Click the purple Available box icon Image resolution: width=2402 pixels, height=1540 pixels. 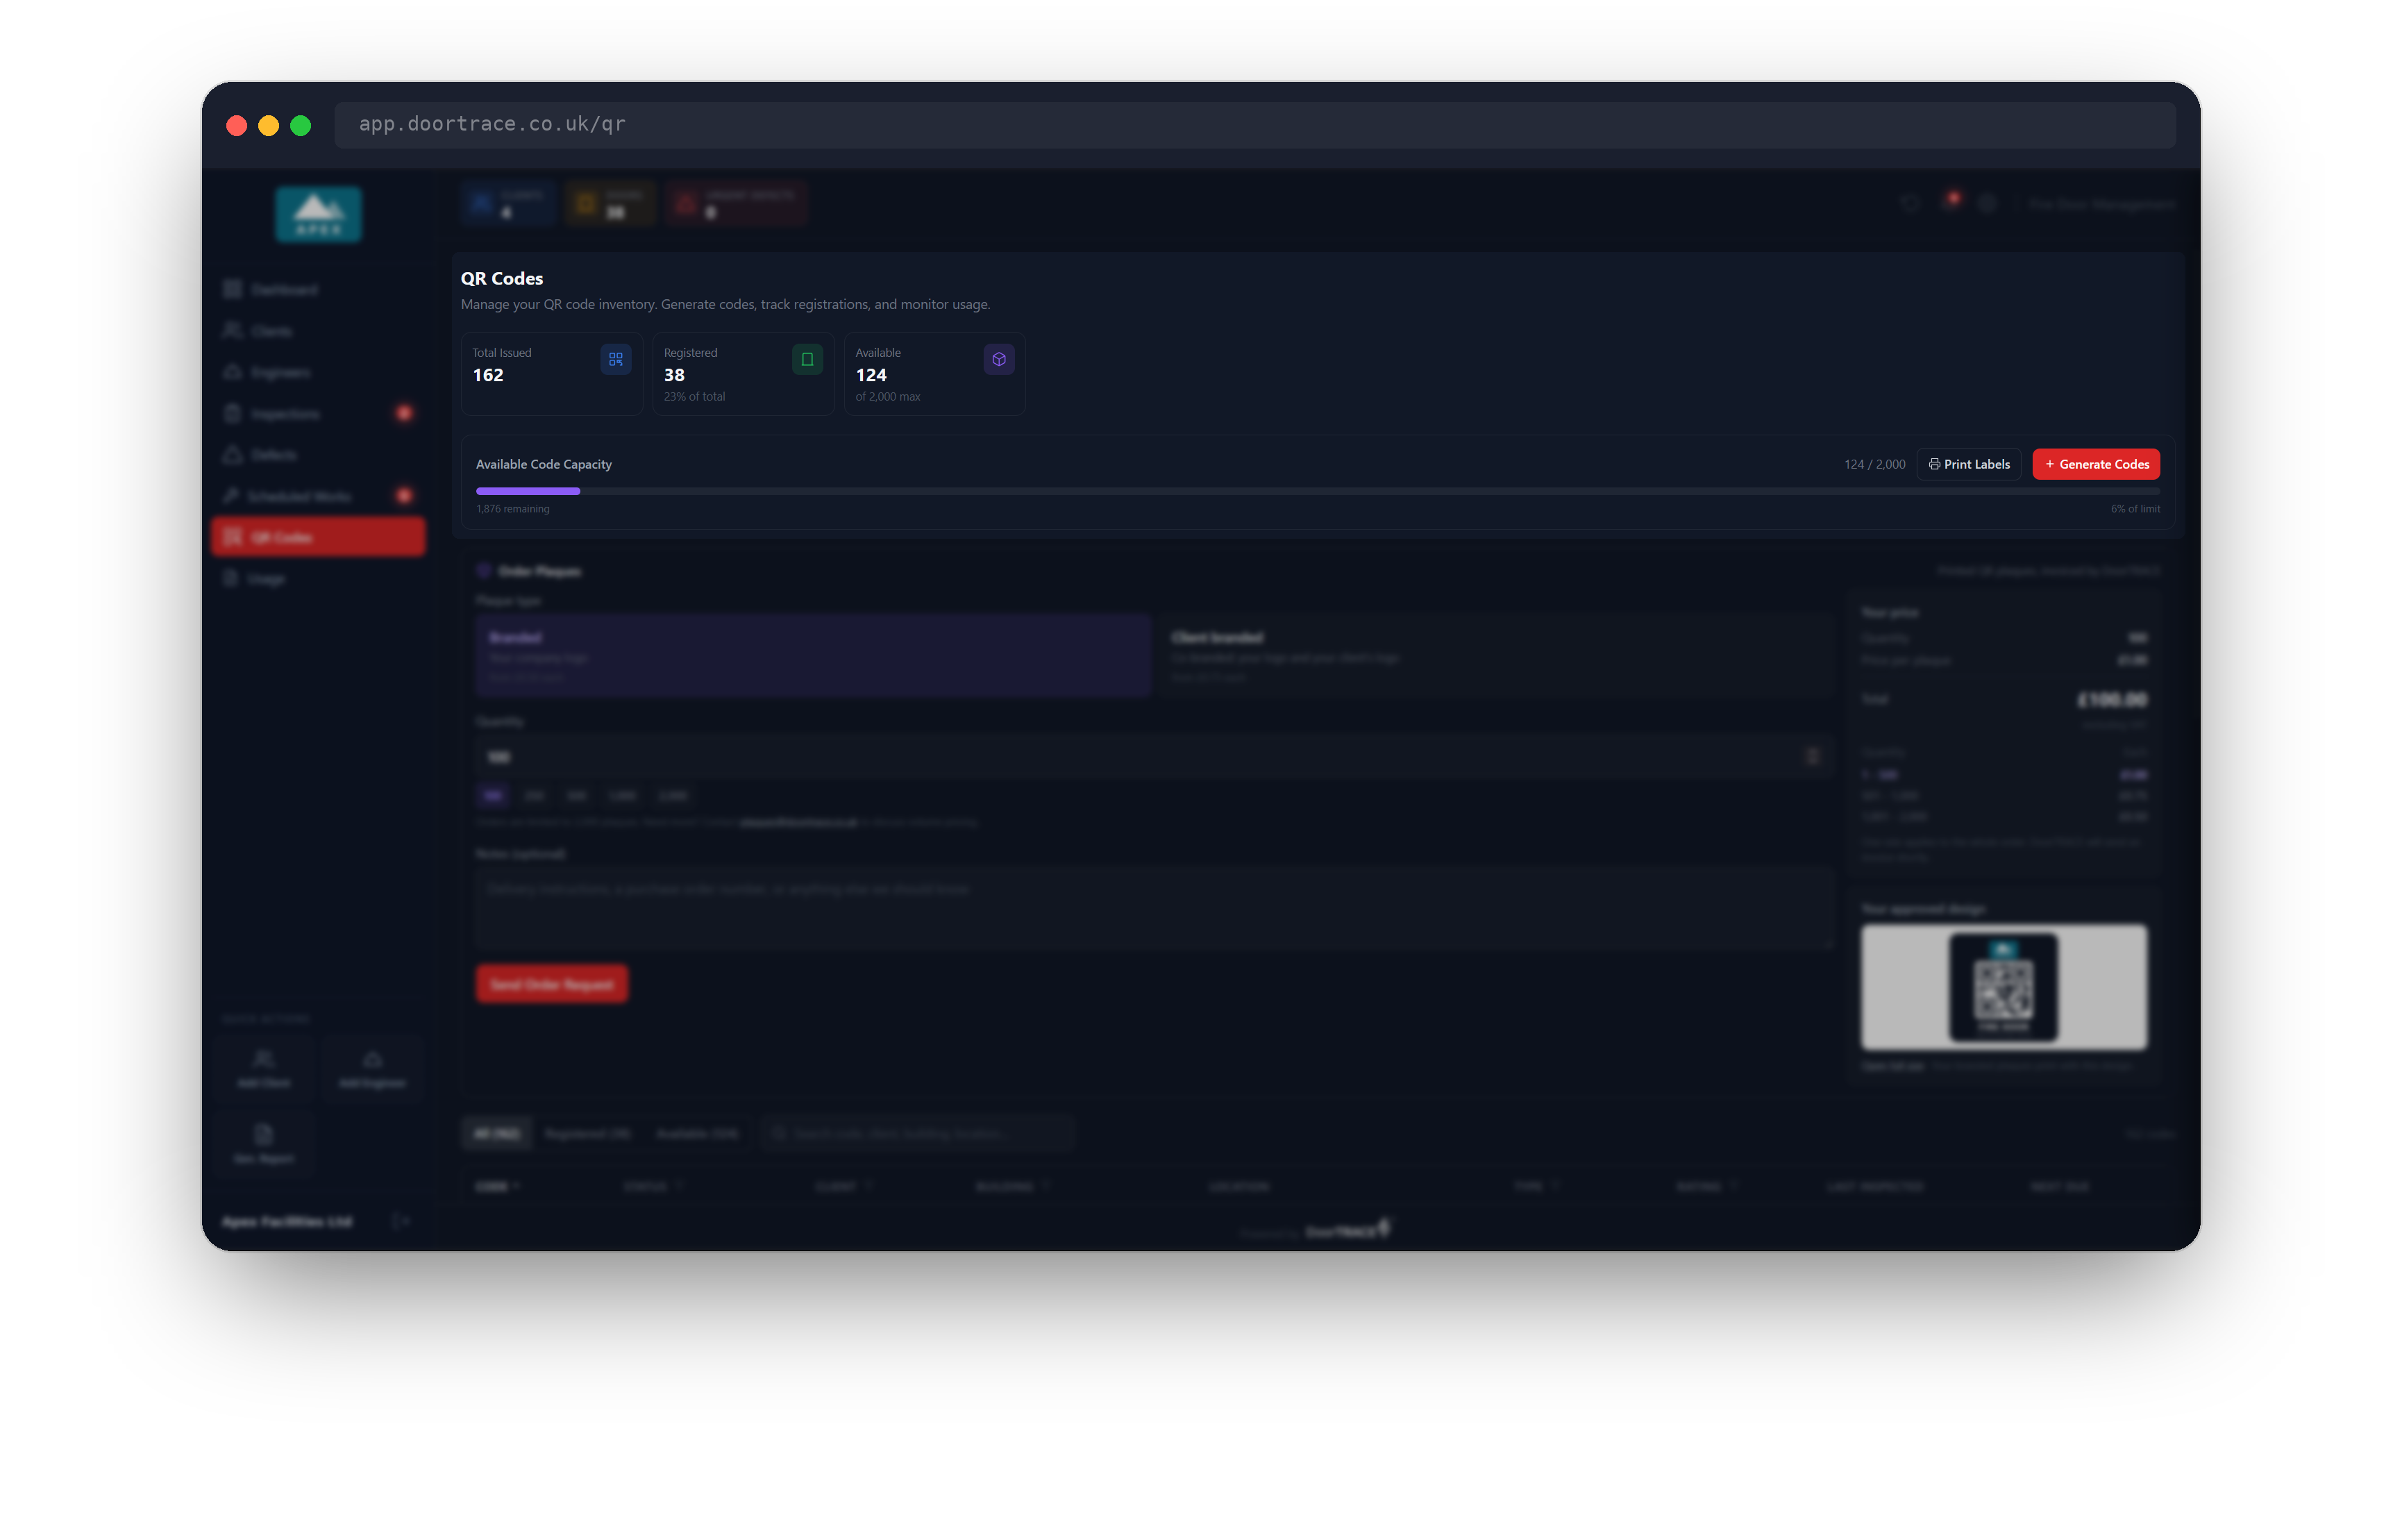click(x=998, y=359)
